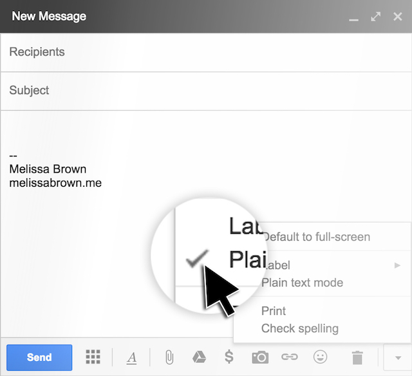Choose Check spelling in the menu
Image resolution: width=412 pixels, height=376 pixels.
(299, 328)
